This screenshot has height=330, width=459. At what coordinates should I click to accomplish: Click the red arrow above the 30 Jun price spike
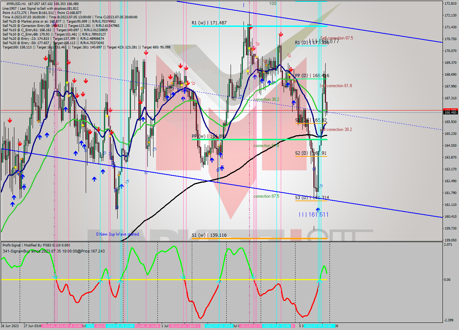146,53
